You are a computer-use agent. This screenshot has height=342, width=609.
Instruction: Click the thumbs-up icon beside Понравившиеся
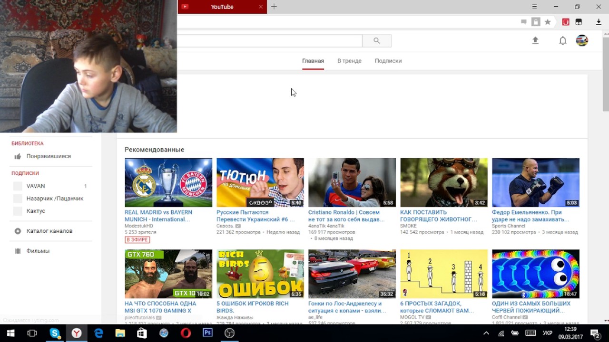click(x=18, y=156)
